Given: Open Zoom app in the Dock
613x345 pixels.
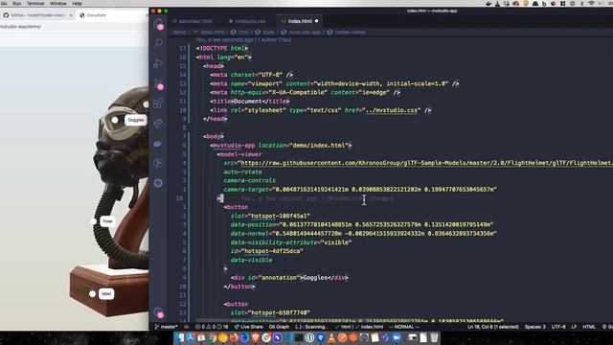Looking at the screenshot, I should tap(397, 337).
